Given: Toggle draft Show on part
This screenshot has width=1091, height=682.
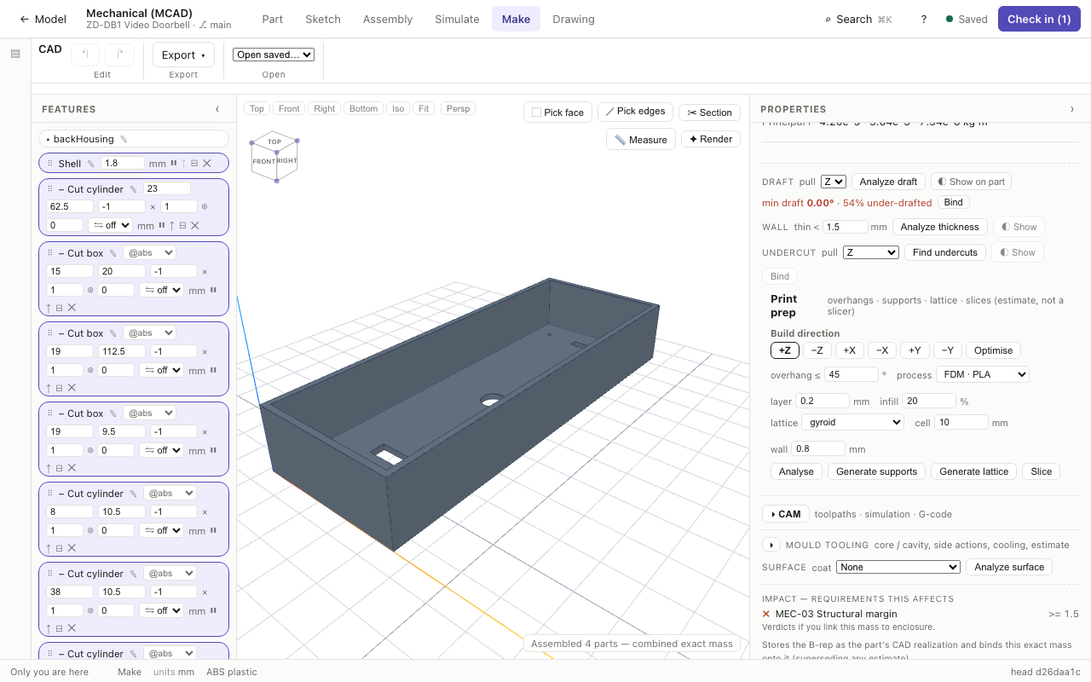Looking at the screenshot, I should pyautogui.click(x=971, y=182).
